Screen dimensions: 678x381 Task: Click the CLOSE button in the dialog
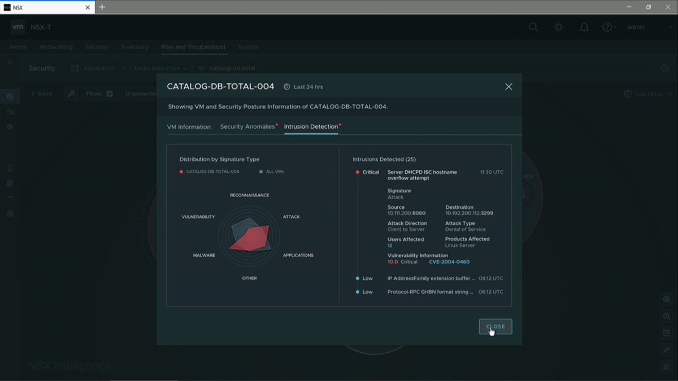pyautogui.click(x=496, y=327)
